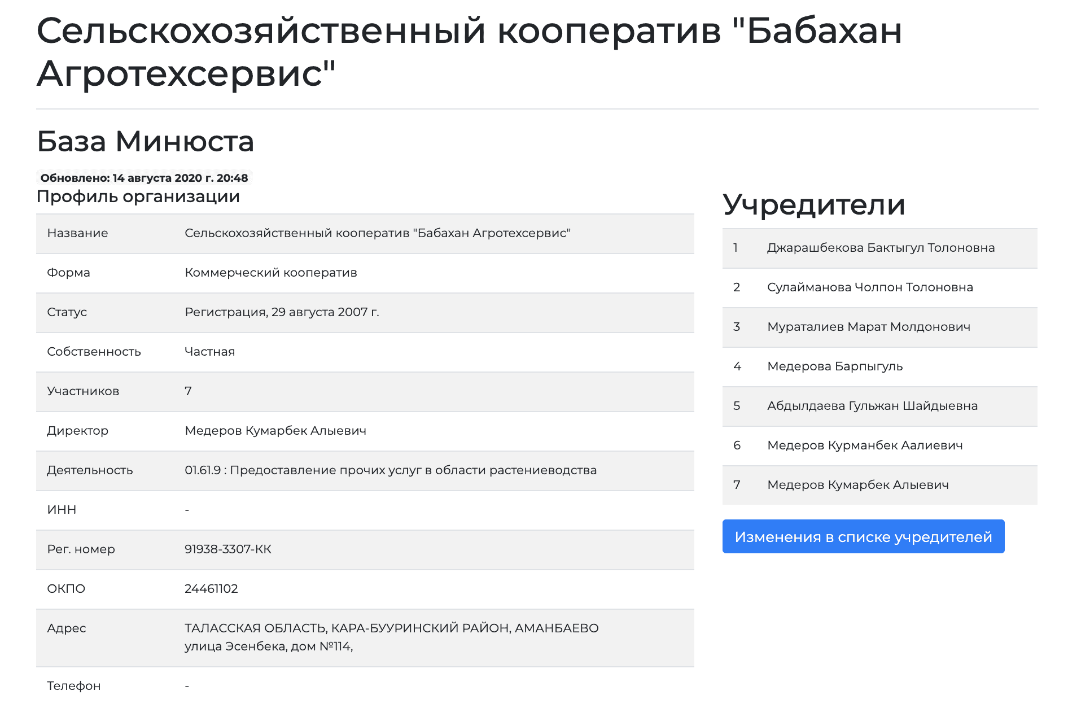Select founder Сулайманова Чолпон Толоновна

(869, 287)
